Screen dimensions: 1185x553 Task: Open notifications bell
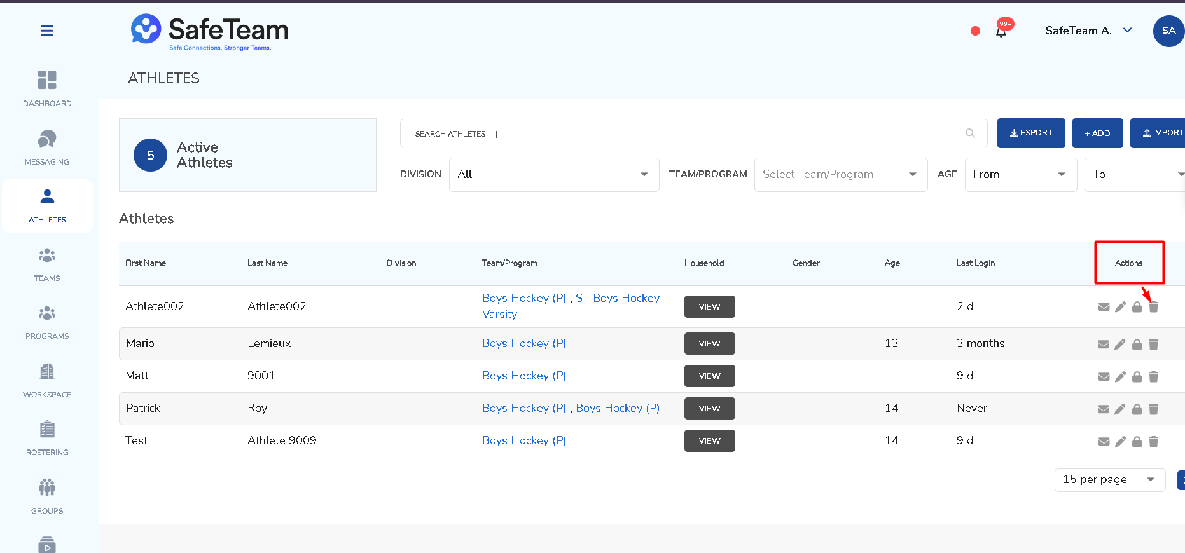[1001, 31]
